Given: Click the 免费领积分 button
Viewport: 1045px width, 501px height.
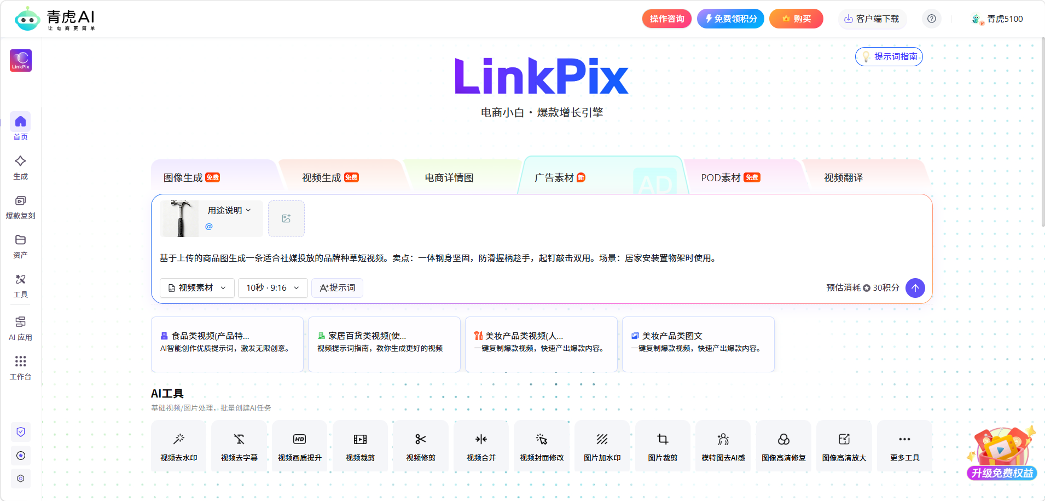Looking at the screenshot, I should pos(730,19).
